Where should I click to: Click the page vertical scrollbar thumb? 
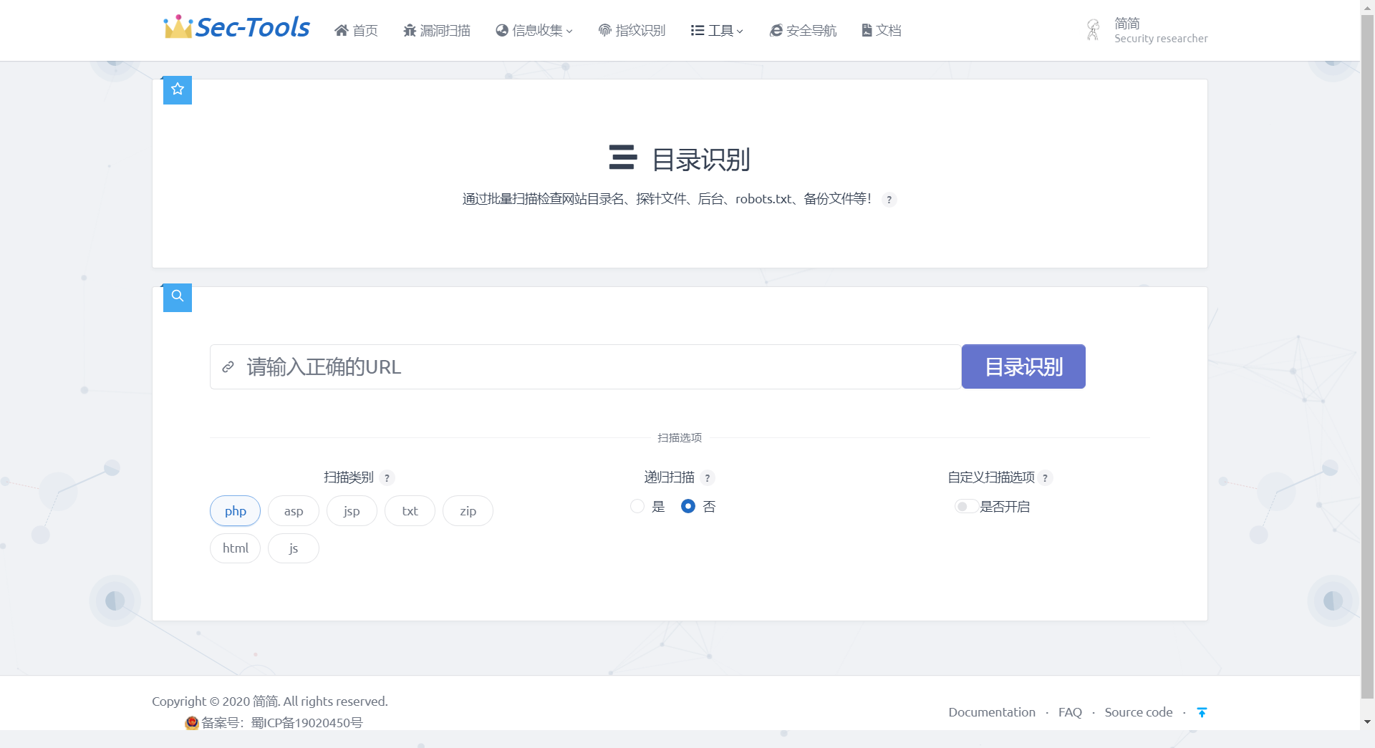coord(1368,356)
